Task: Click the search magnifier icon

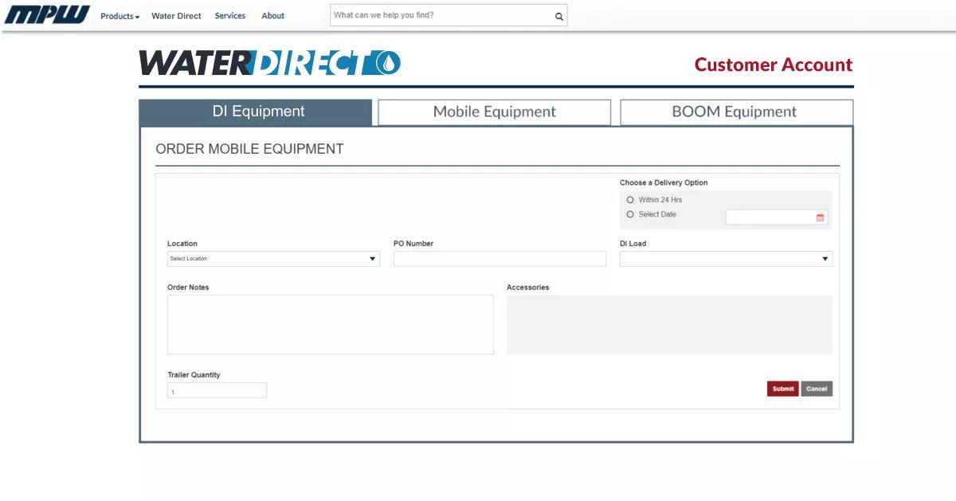Action: (x=559, y=16)
